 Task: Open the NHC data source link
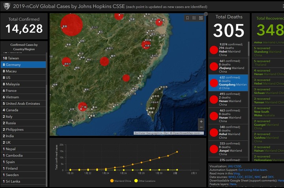pyautogui.click(x=258, y=177)
